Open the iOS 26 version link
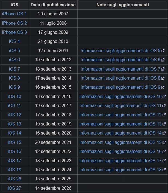Screen dimensions: 168x193 [14, 179]
